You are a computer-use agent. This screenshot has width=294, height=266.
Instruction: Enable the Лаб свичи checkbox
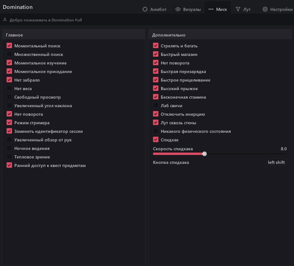[x=156, y=106]
